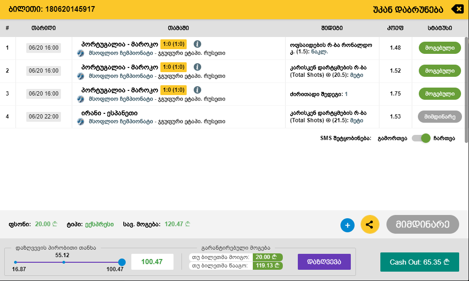Close ticket with the back arrow X icon
This screenshot has height=281, width=469.
point(457,9)
